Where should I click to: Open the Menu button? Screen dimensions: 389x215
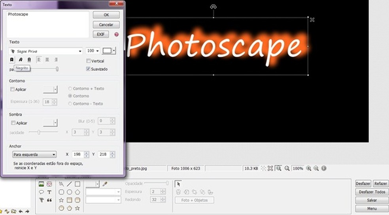(372, 209)
